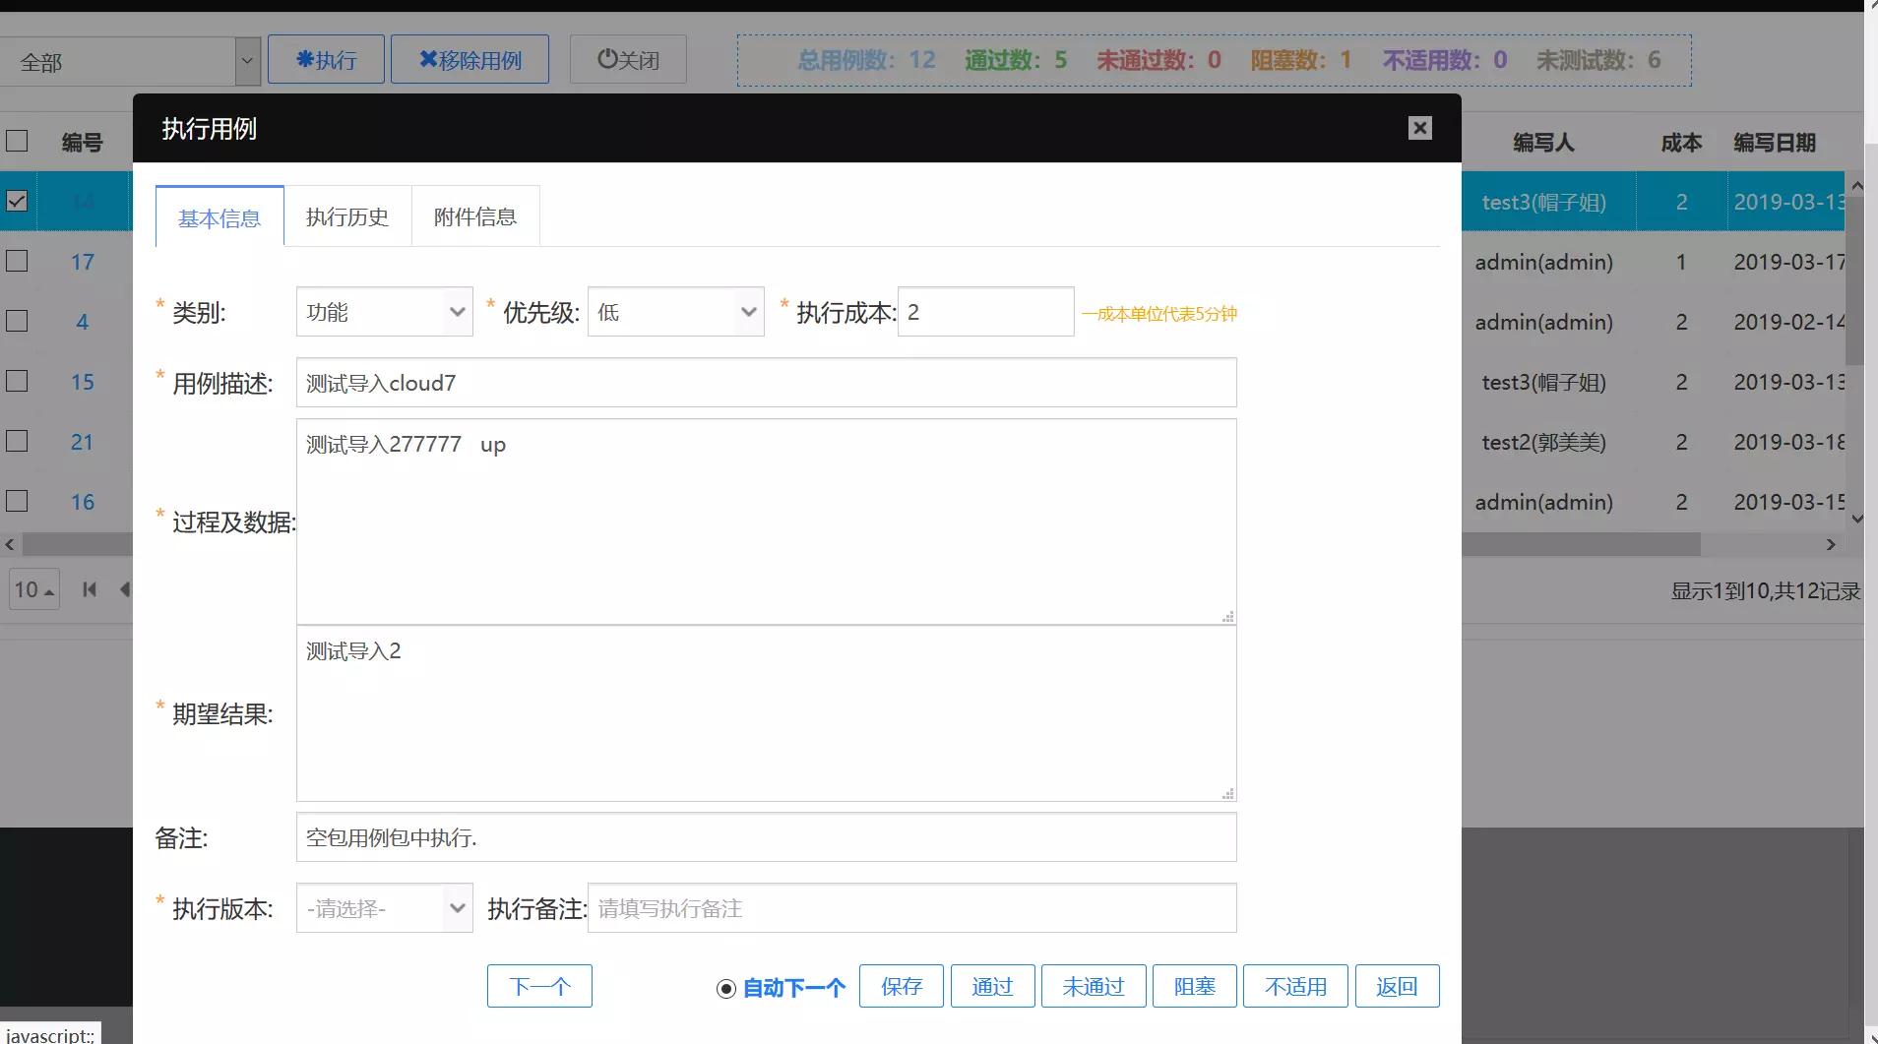Uncheck the selected checkbox of the first row
Screen dimensions: 1878x1044
point(17,201)
